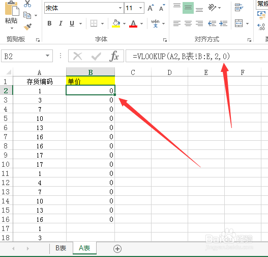
Task: Align text left
Action: [177, 23]
